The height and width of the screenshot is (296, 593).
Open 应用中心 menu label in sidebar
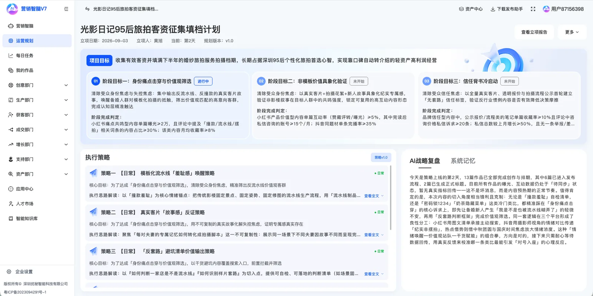(x=24, y=189)
